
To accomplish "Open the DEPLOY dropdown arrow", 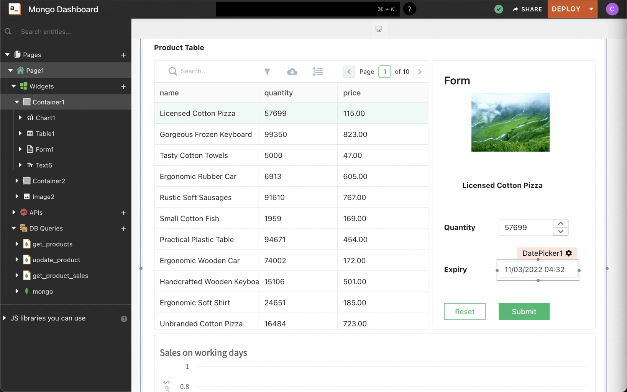I will click(x=592, y=9).
